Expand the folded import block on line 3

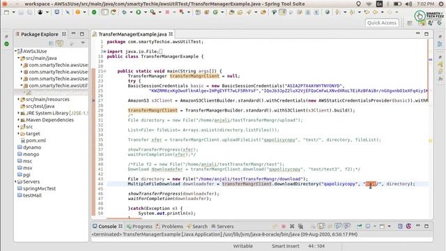105,52
